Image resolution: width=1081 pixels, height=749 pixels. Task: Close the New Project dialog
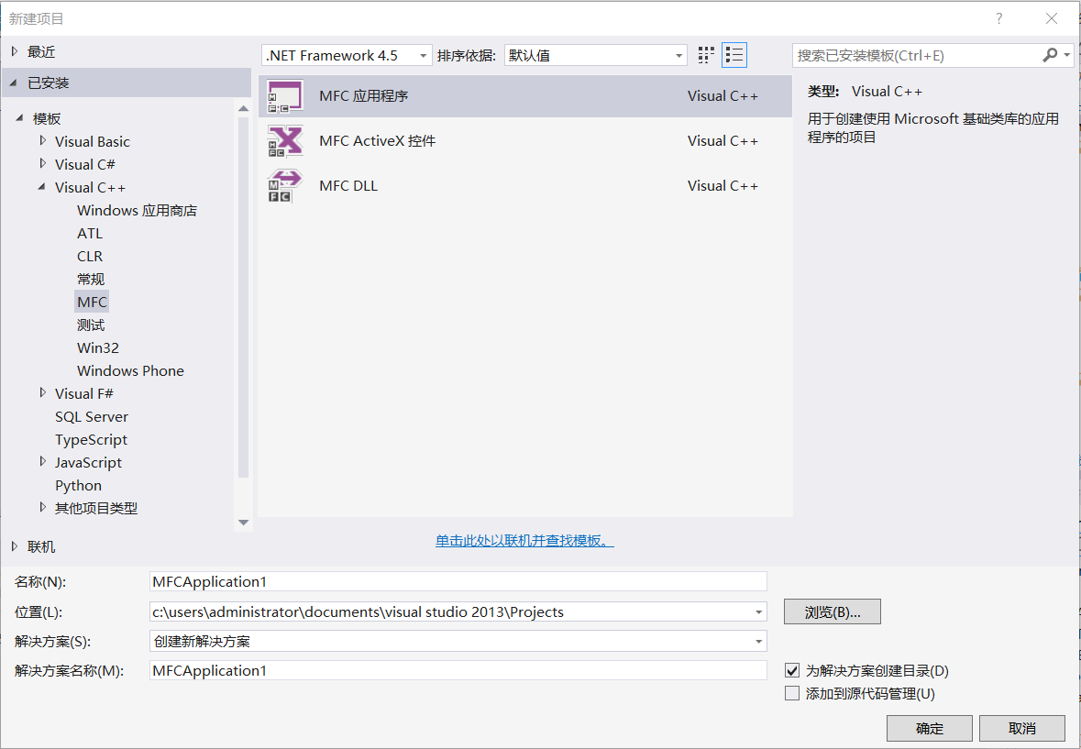[x=1052, y=18]
